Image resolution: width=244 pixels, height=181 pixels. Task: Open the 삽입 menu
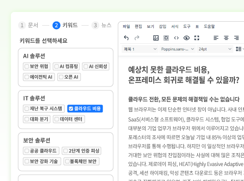coord(163,26)
